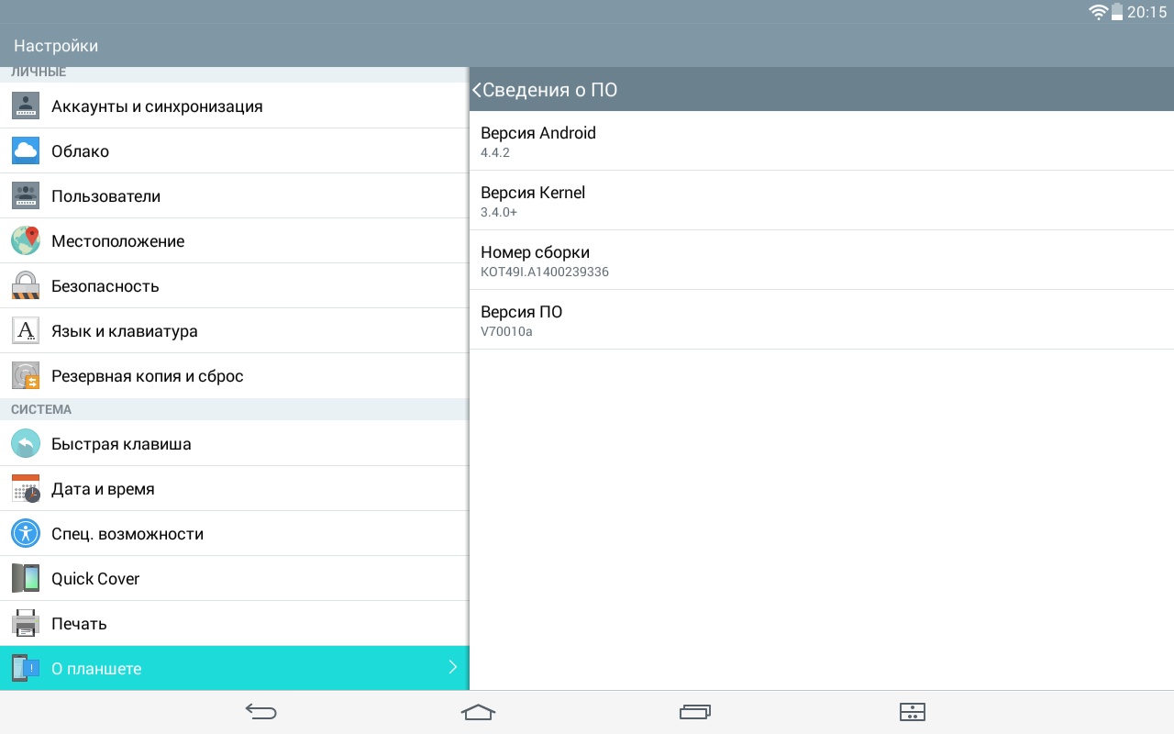This screenshot has height=734, width=1174.
Task: Tap the Версия Android row
Action: tap(821, 141)
